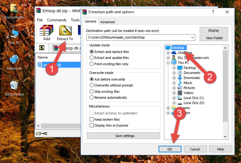Collapse the This PC tree node
The image size is (241, 163).
coord(168,63)
